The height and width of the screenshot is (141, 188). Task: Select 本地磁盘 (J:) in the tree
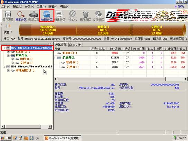coord(25,70)
